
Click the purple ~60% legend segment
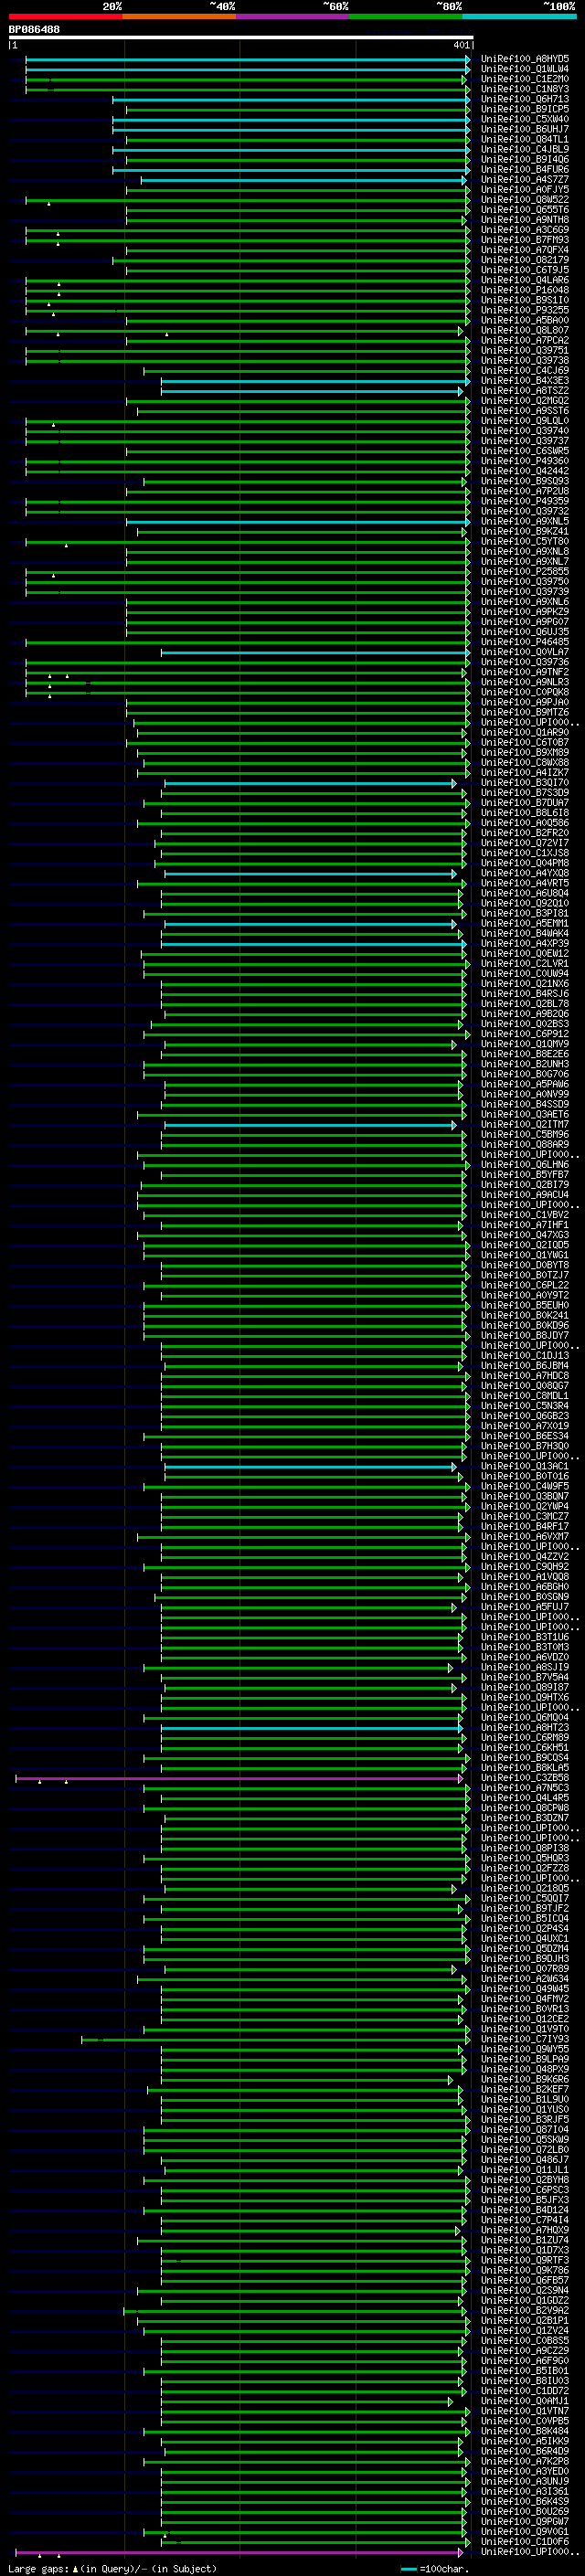[x=292, y=16]
